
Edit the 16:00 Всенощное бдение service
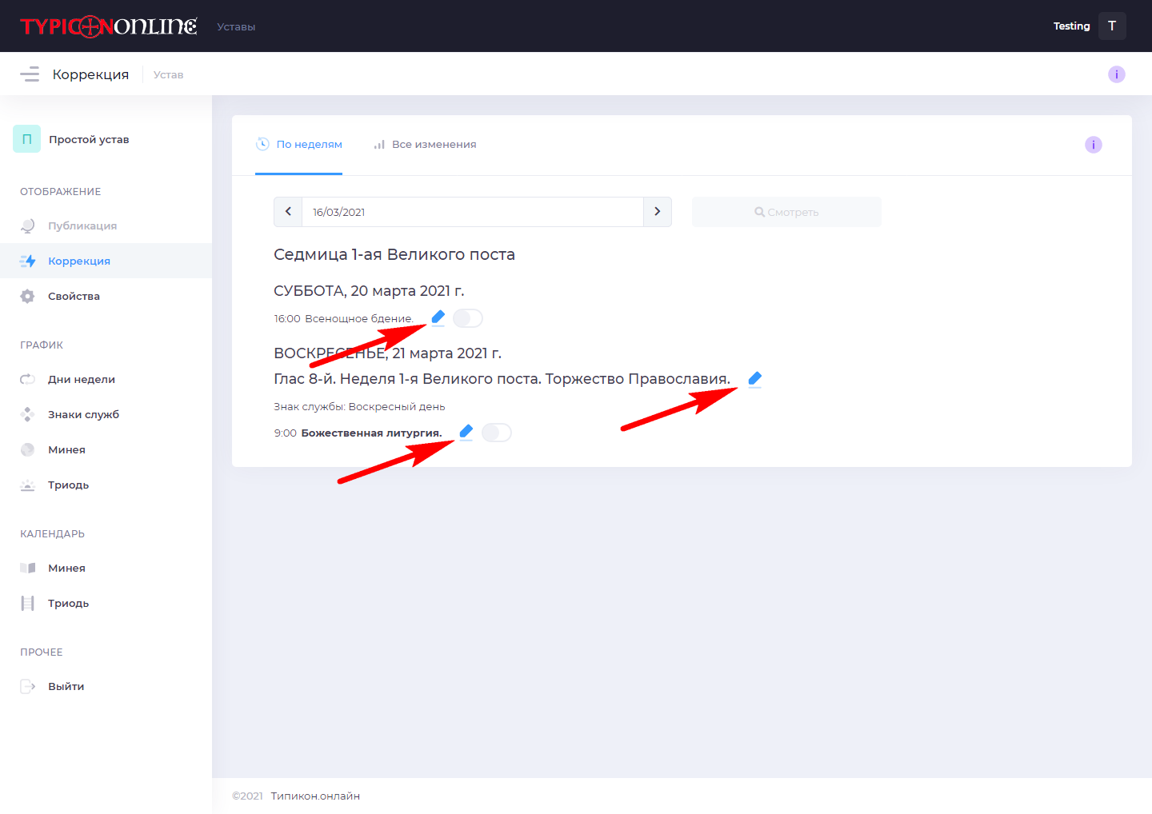pos(438,318)
